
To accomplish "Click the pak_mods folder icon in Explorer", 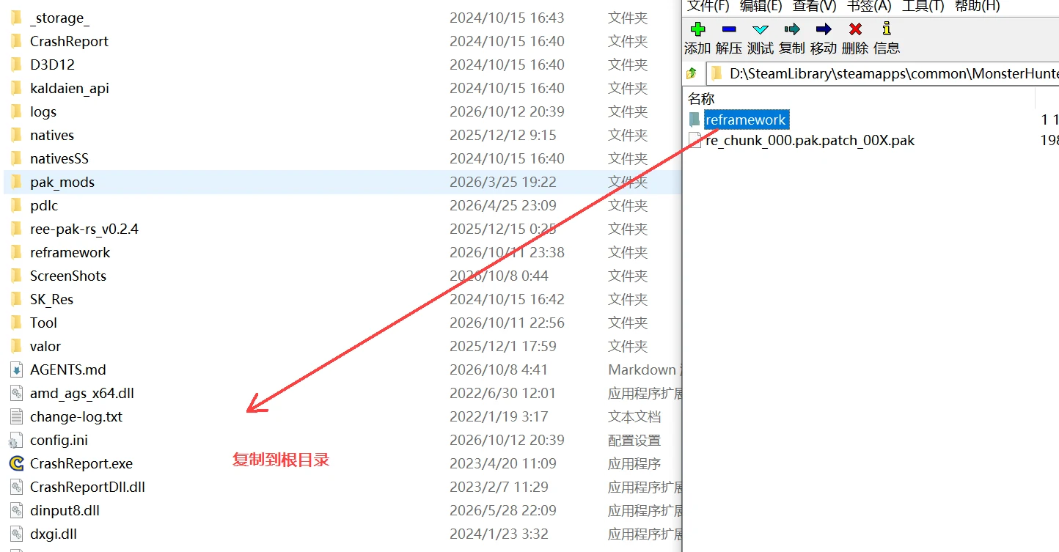I will click(16, 182).
